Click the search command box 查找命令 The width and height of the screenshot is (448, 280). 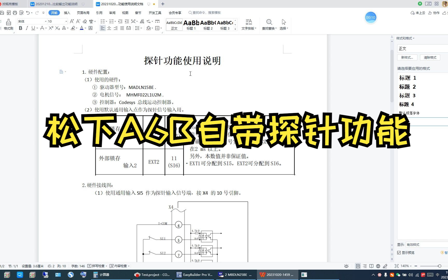(205, 12)
